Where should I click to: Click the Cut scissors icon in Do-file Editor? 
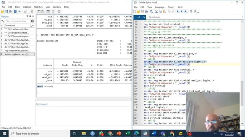click(156, 12)
